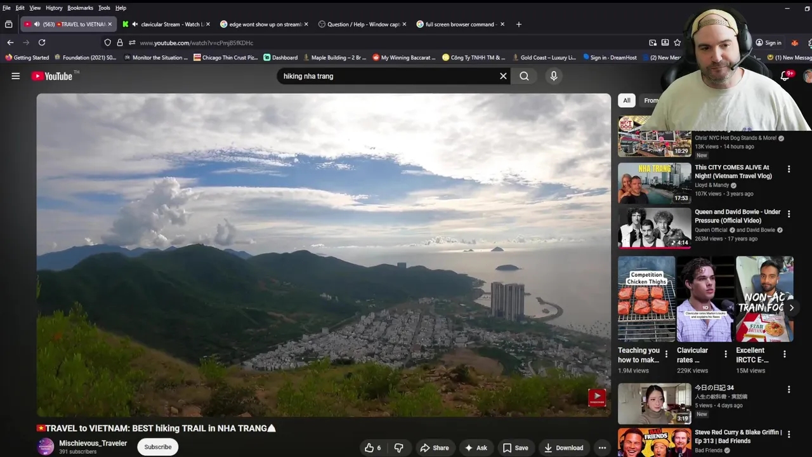The height and width of the screenshot is (457, 812).
Task: Close the clavicular Stream tab
Action: [x=208, y=24]
